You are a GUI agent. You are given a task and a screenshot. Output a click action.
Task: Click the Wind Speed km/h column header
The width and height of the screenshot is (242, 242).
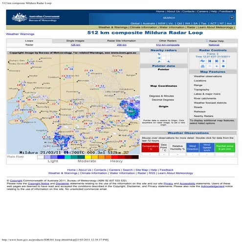(207, 148)
